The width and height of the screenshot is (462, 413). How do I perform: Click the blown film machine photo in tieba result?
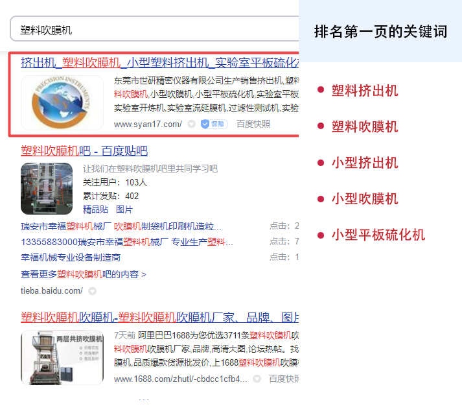47,189
